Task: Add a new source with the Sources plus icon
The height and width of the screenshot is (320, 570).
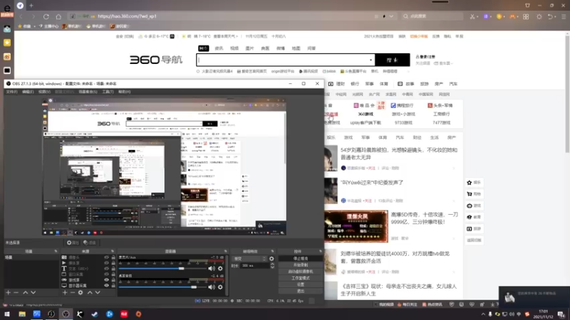Action: 65,292
